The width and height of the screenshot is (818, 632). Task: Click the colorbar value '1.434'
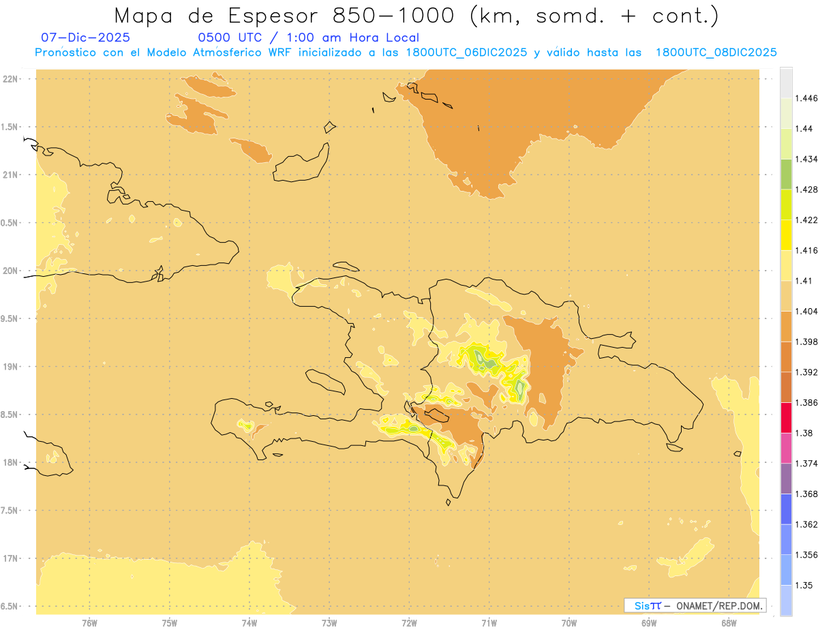[x=806, y=159]
